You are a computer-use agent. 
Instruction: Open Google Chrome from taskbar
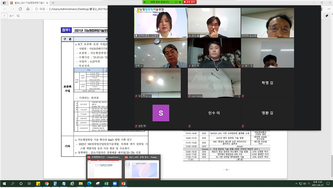click(x=47, y=184)
